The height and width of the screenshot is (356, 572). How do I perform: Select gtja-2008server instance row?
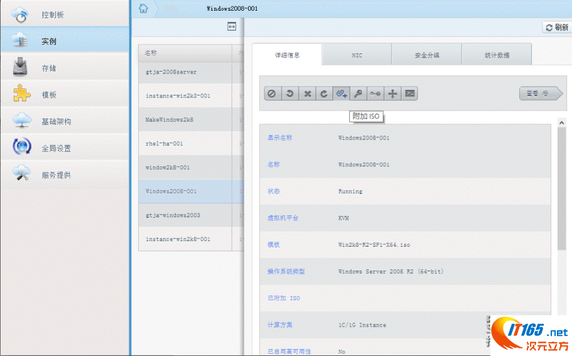(191, 72)
